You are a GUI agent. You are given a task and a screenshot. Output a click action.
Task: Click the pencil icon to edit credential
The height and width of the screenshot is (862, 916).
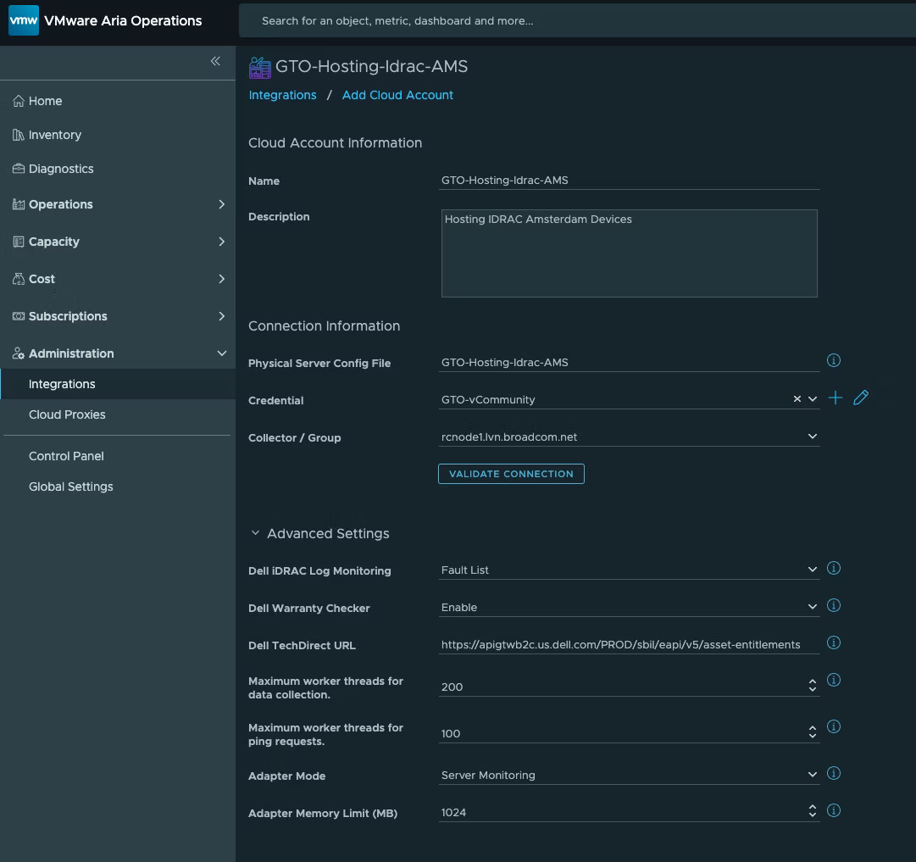pos(861,398)
